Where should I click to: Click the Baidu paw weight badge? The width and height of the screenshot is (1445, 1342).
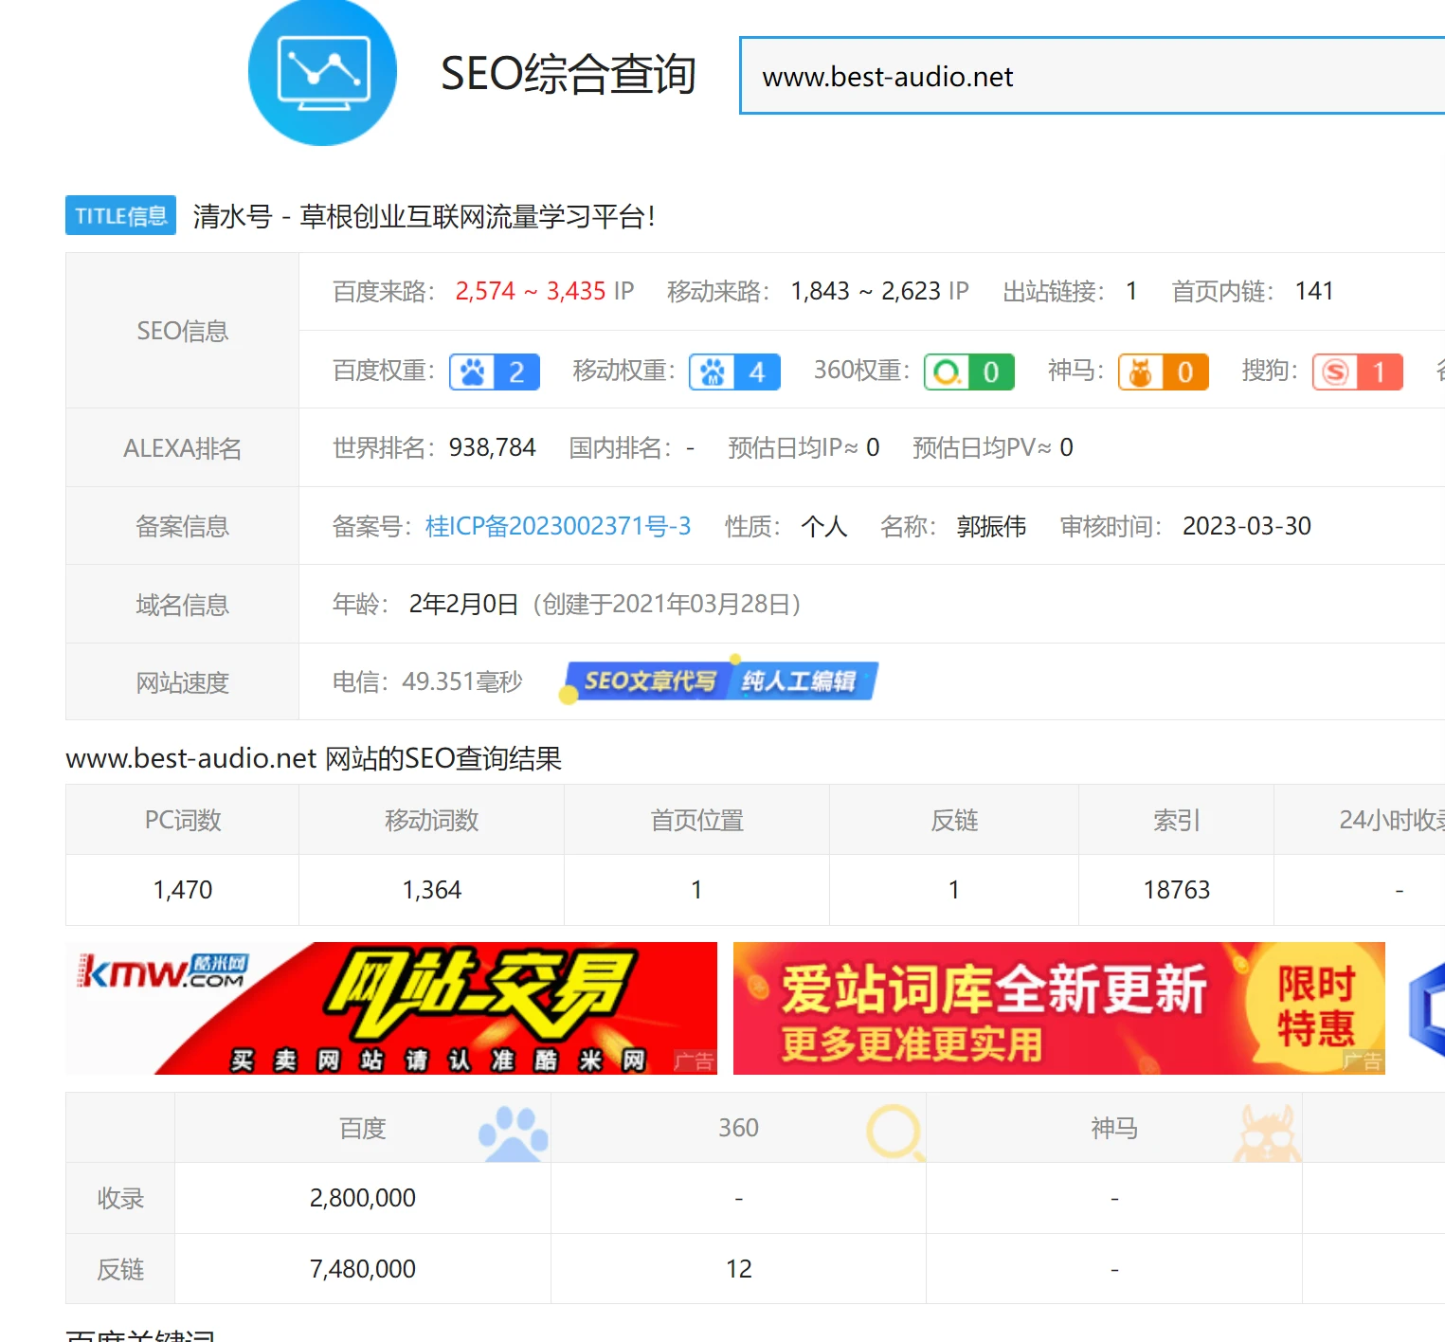point(494,372)
